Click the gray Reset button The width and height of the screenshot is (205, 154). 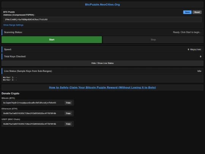197,12
